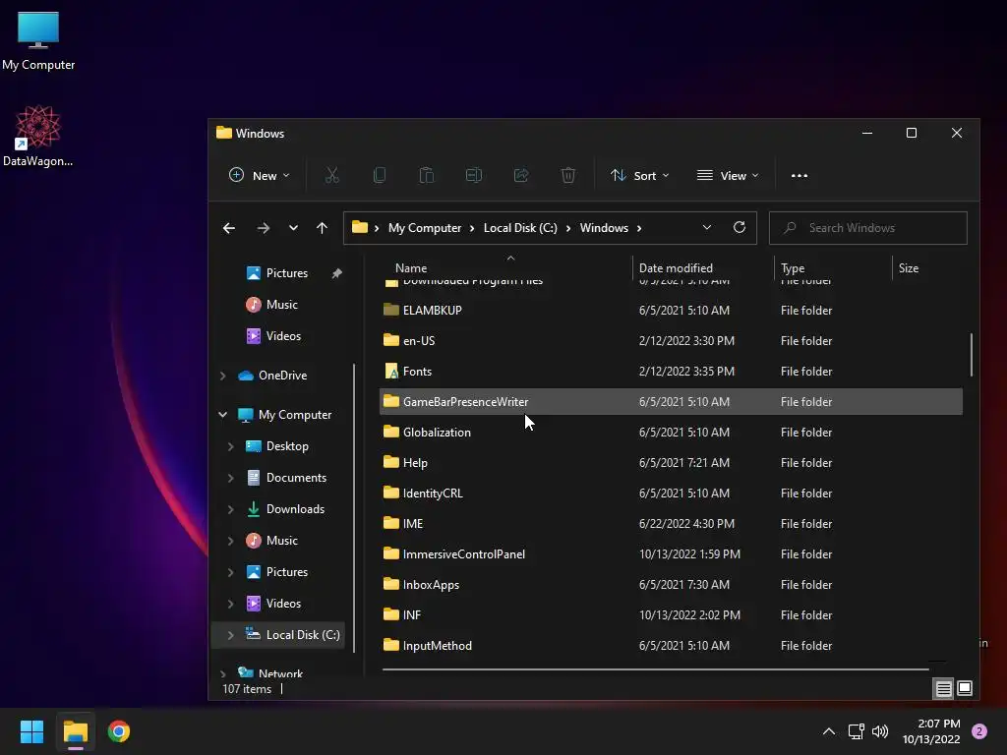
Task: Open the Sort dropdown
Action: pos(639,175)
